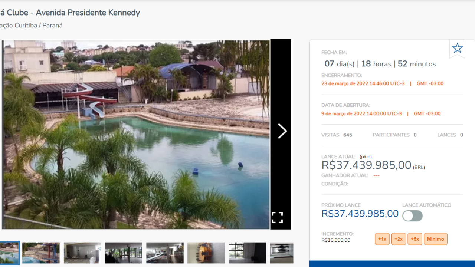Image resolution: width=475 pixels, height=267 pixels.
Task: Enable the Lance Automático toggle
Action: tap(412, 216)
